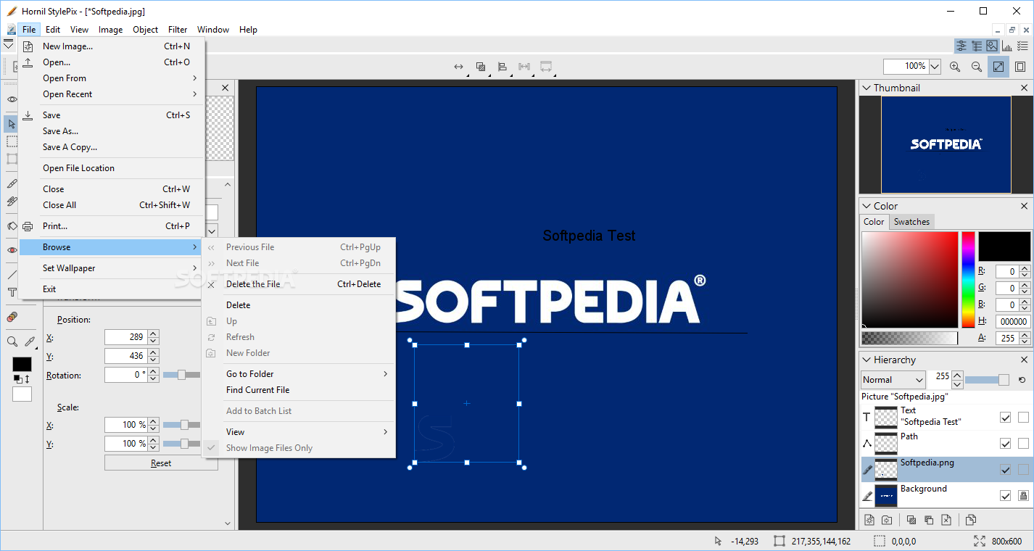Click the New Group folder icon
The image size is (1034, 551).
tap(887, 520)
